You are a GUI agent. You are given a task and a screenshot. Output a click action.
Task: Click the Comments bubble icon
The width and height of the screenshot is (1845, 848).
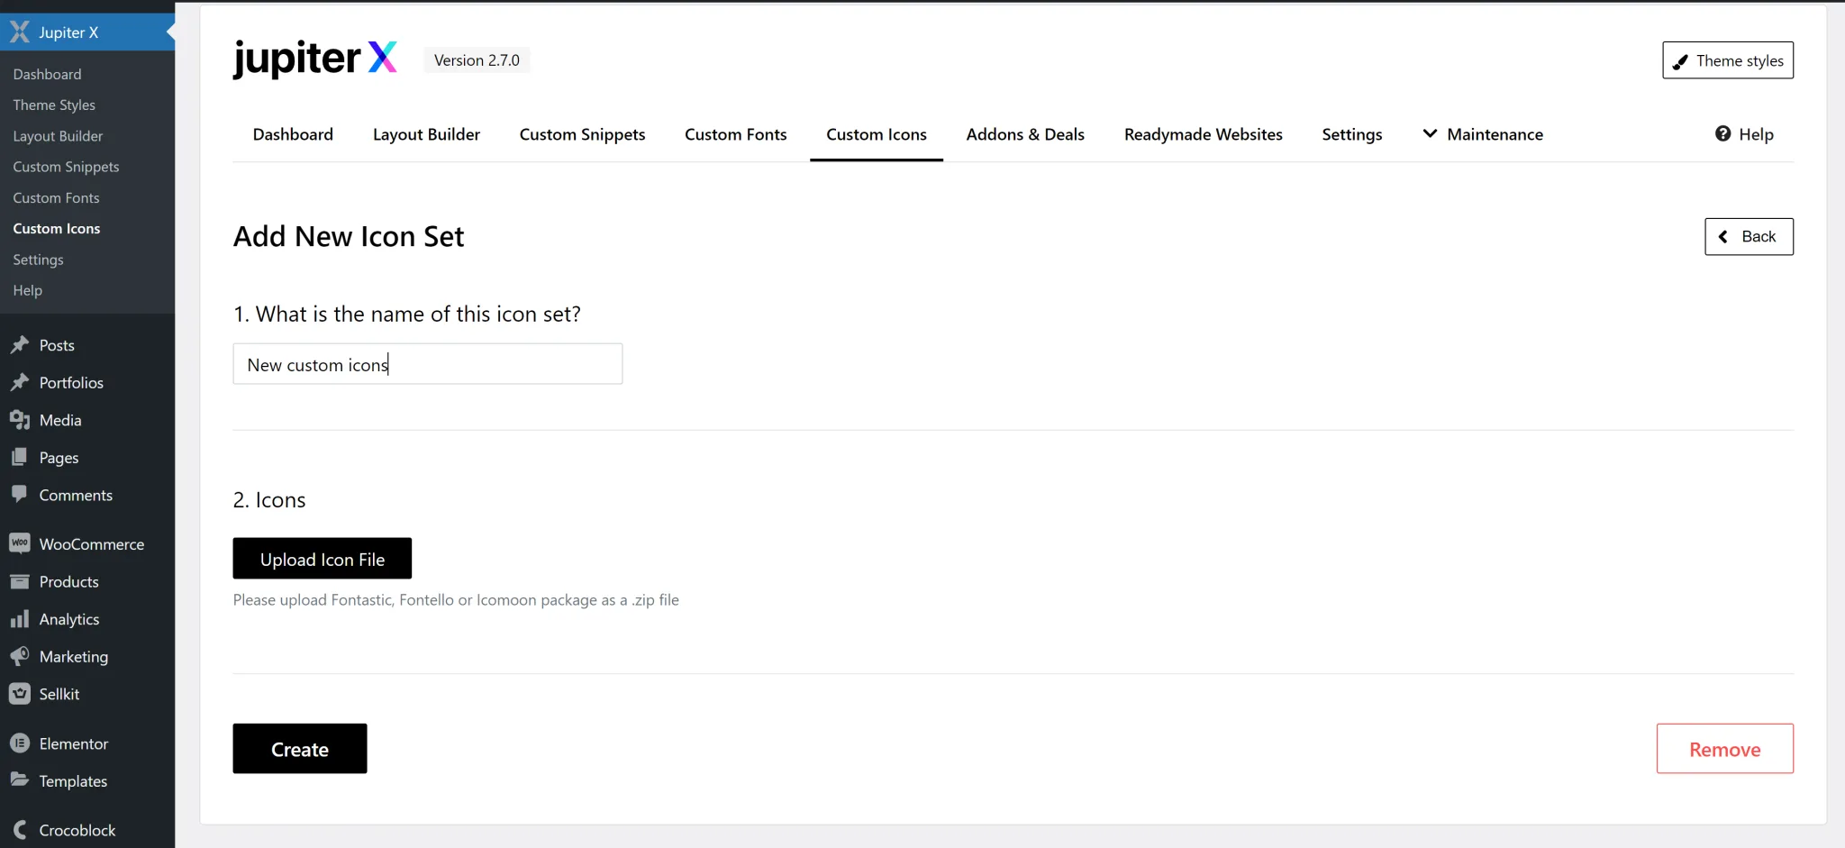pos(19,495)
